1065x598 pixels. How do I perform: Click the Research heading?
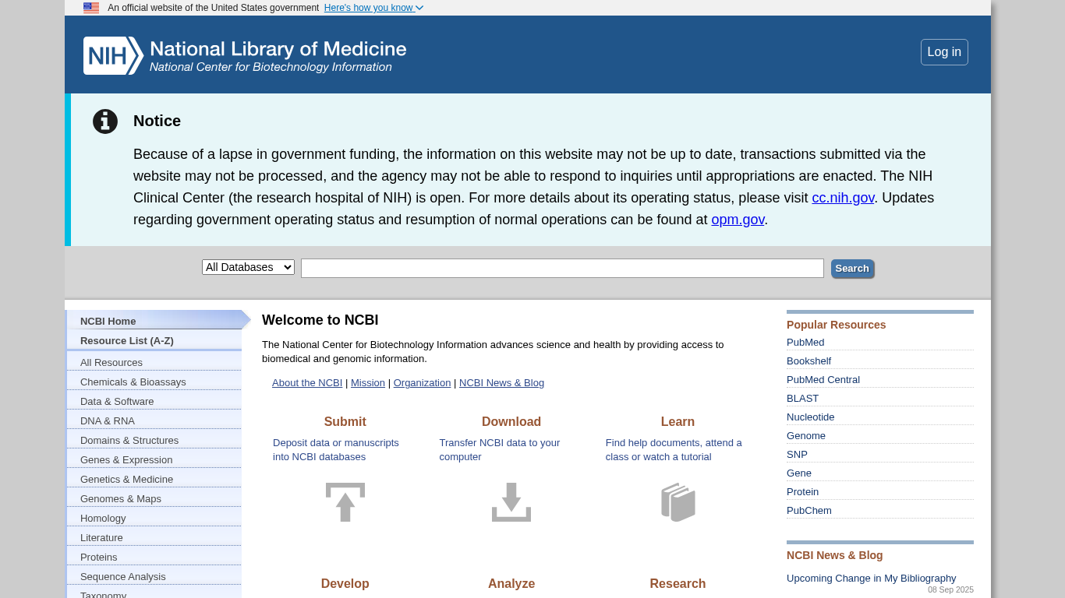(x=678, y=583)
